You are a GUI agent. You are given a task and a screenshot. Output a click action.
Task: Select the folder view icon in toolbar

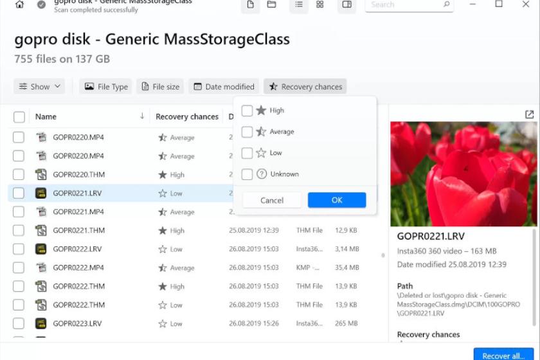272,4
